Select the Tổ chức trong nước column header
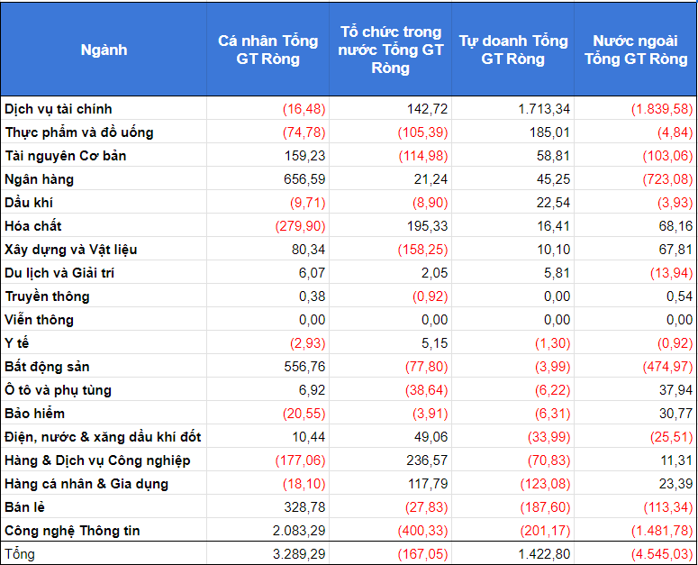Screen dimensions: 698x565 tap(391, 50)
